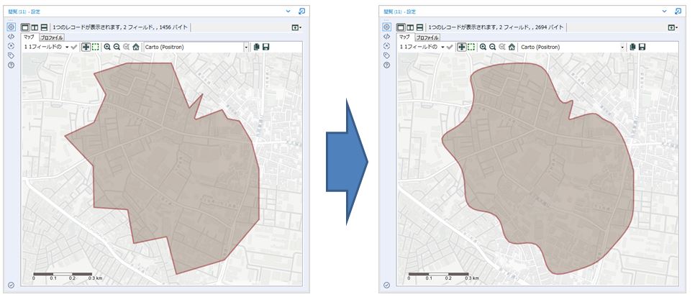This screenshot has height=297, width=695.
Task: Collapse the left configuration window with chevron
Action: tap(289, 12)
